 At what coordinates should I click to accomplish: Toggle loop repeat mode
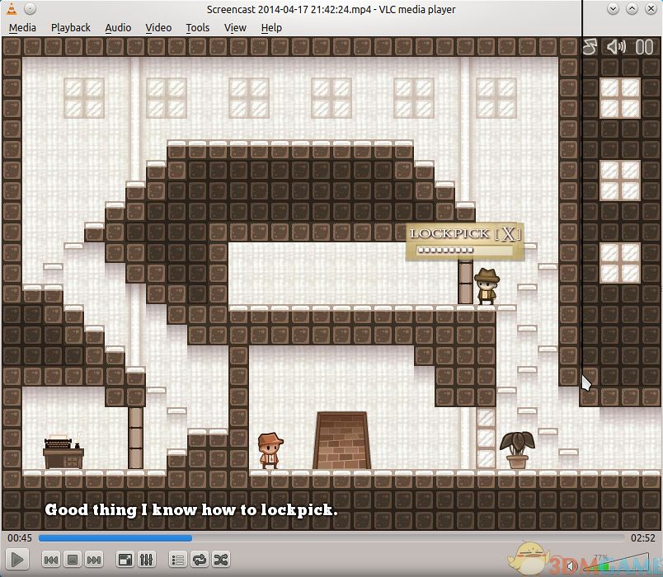coord(200,560)
